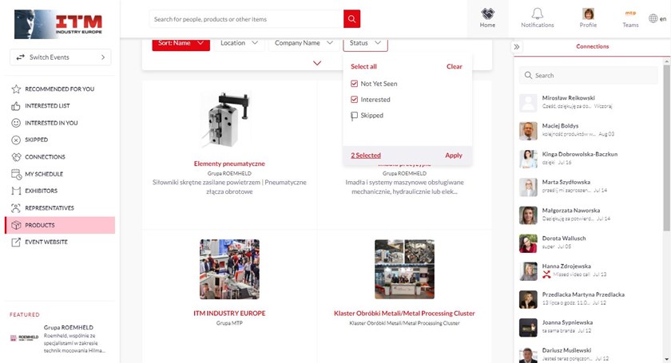Click the red search magnifier button
The image size is (671, 363).
[351, 18]
